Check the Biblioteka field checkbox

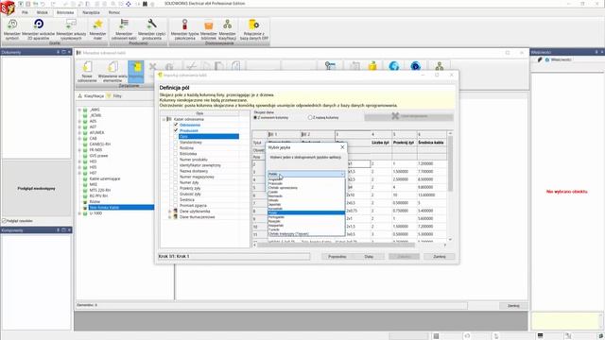(176, 154)
